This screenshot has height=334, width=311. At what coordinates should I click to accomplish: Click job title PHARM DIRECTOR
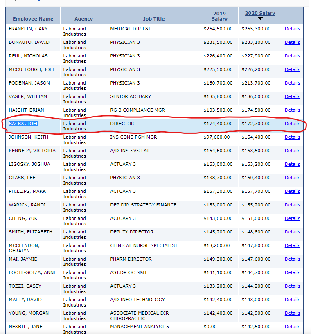coord(131,259)
